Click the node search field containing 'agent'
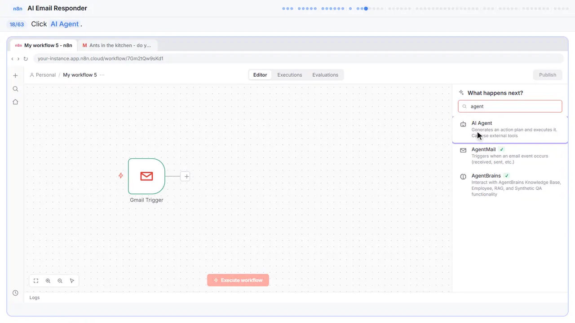Screen dimensions: 575x323 pyautogui.click(x=510, y=106)
